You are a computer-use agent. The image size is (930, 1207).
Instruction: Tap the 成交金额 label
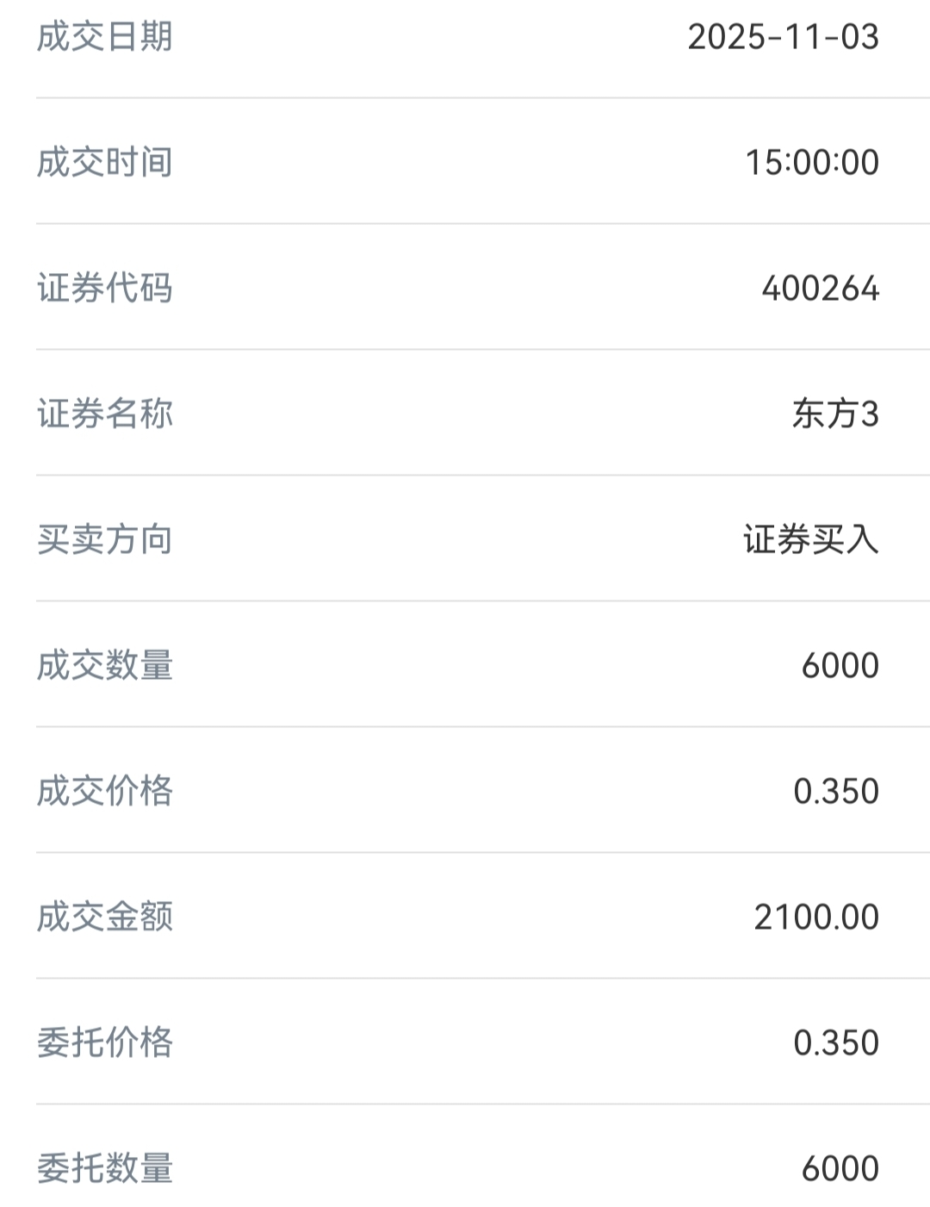coord(105,918)
